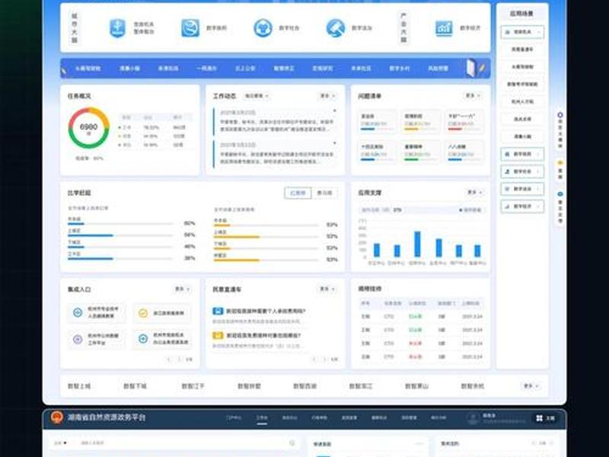
Task: Expand the 更多 dropdown in 工作动态
Action: 327,96
